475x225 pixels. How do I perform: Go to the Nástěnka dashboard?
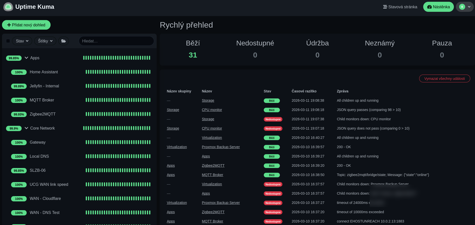tap(438, 7)
